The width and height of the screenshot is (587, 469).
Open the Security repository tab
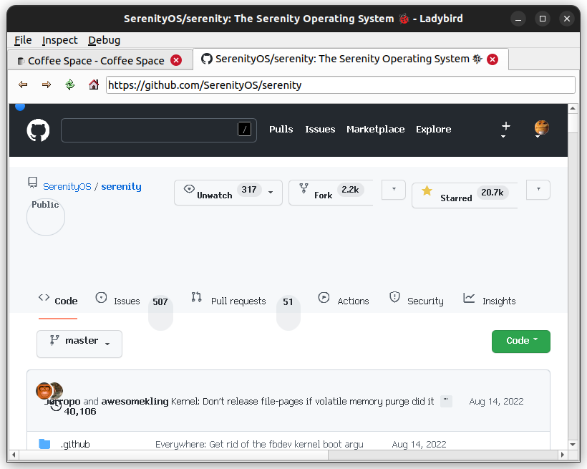[x=425, y=301]
